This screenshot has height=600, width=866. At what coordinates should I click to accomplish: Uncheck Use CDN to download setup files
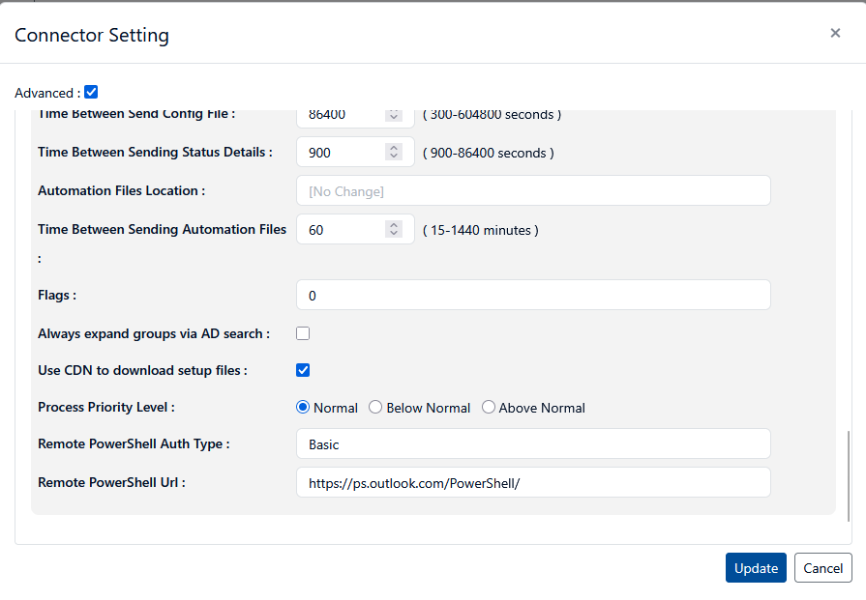click(x=303, y=370)
